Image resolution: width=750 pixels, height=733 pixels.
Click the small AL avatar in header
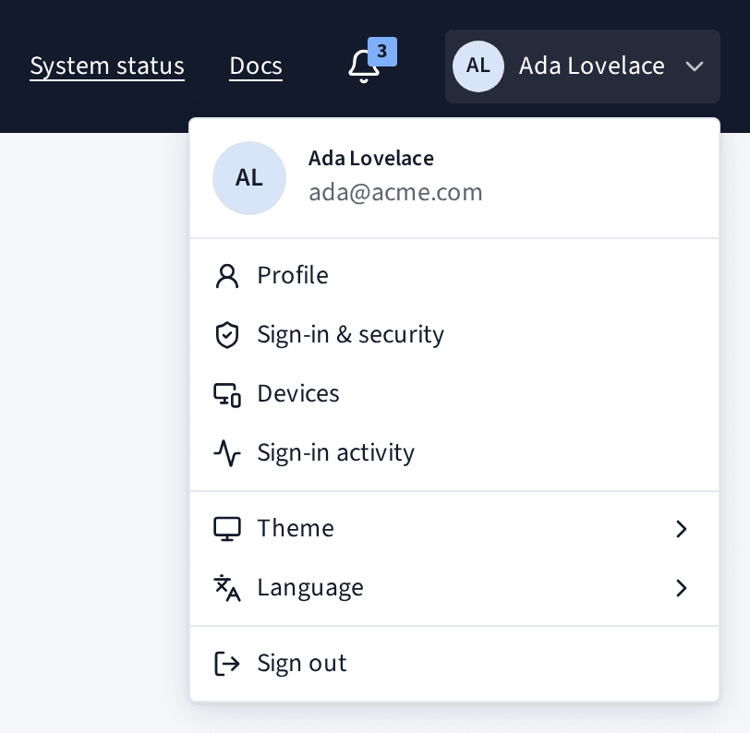click(x=478, y=66)
